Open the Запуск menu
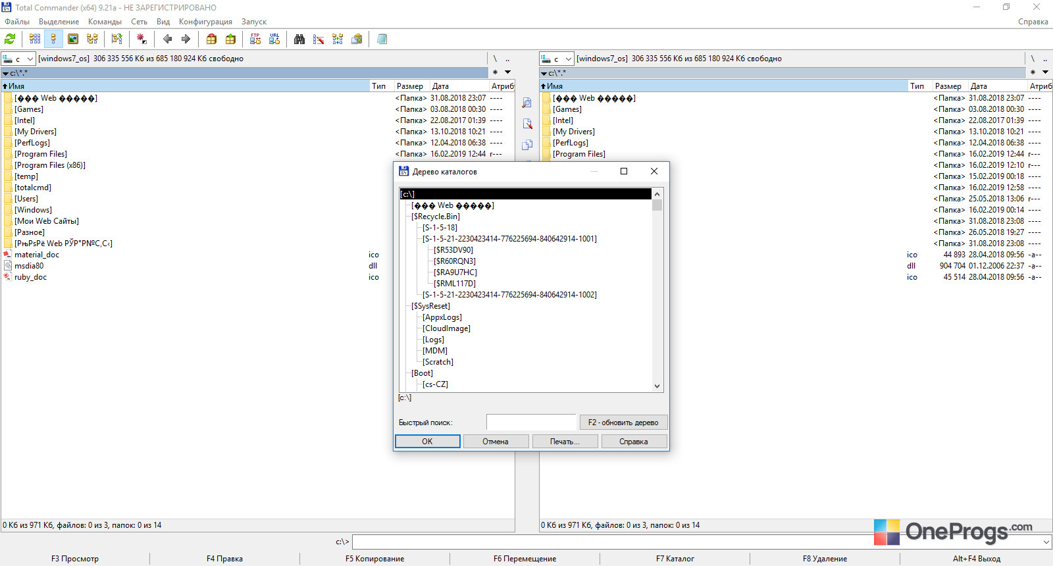 [254, 22]
